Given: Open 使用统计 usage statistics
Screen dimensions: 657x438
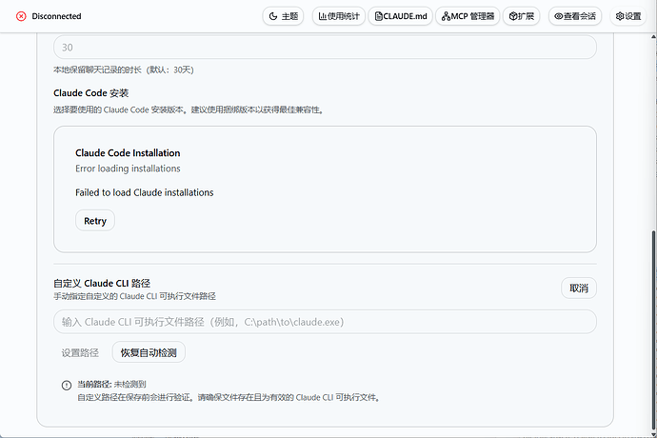Looking at the screenshot, I should [x=339, y=16].
